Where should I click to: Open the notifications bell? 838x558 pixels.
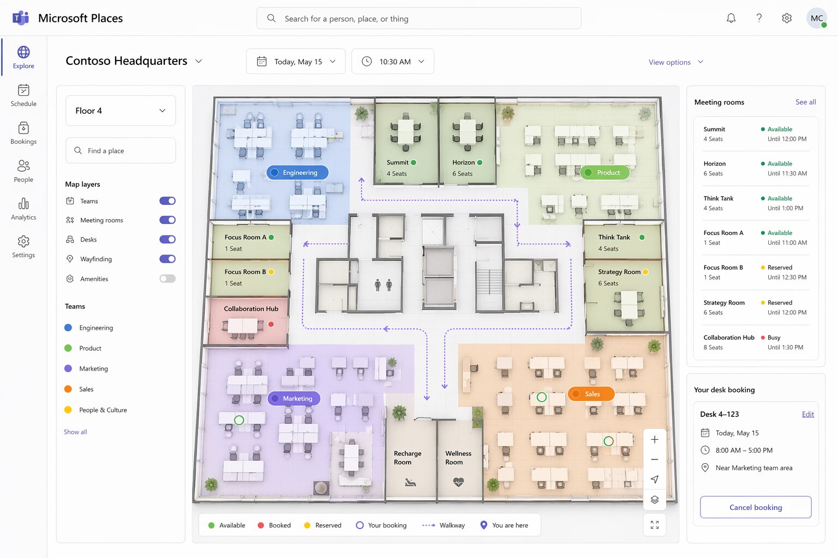tap(731, 18)
